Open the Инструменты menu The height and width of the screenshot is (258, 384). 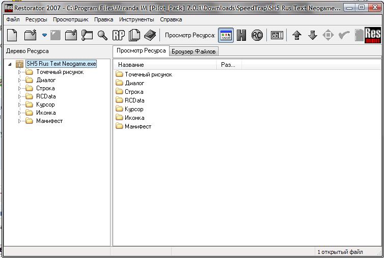(136, 19)
